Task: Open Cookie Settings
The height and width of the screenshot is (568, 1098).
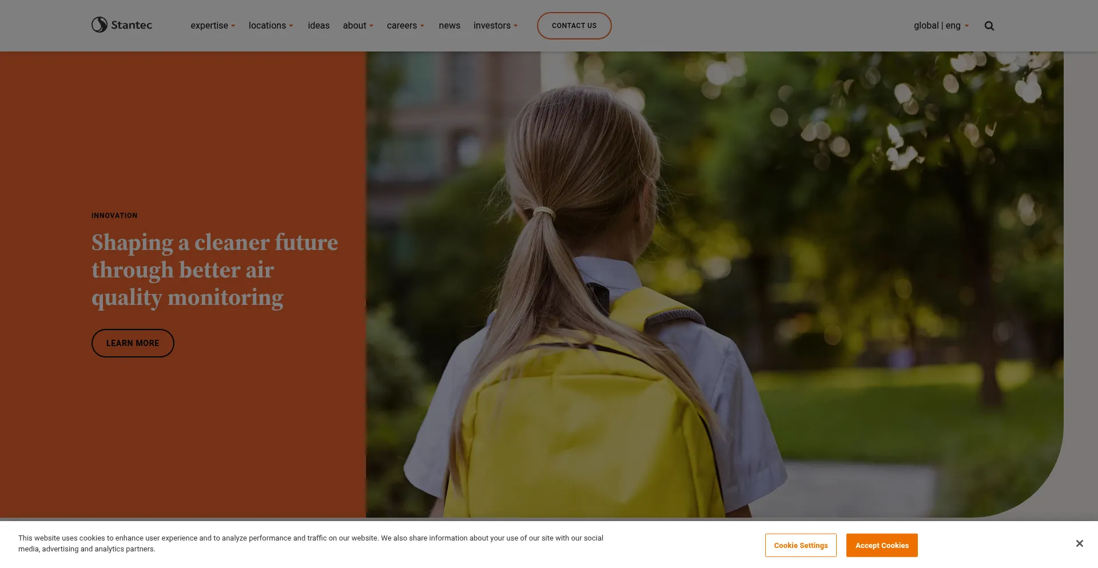Action: pos(801,545)
